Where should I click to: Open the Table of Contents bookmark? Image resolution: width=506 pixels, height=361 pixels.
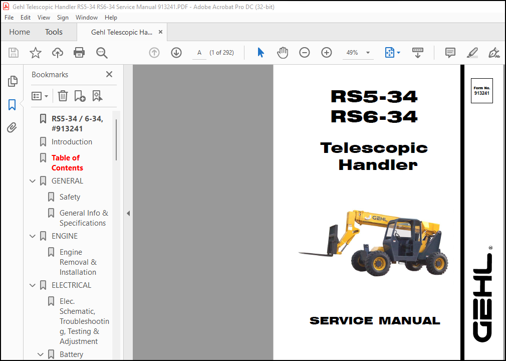[67, 163]
